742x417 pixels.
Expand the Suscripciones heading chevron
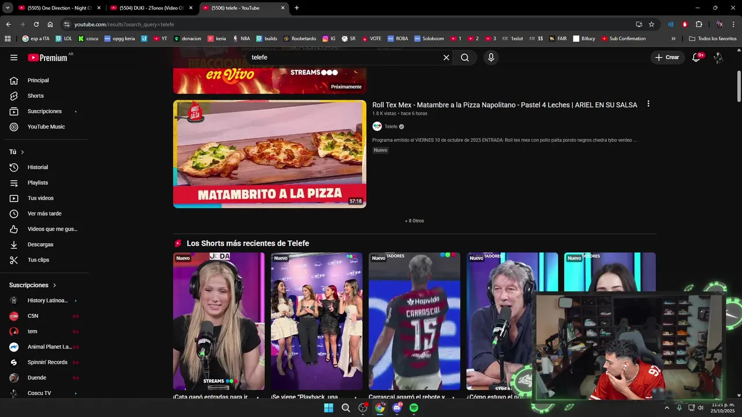point(54,286)
